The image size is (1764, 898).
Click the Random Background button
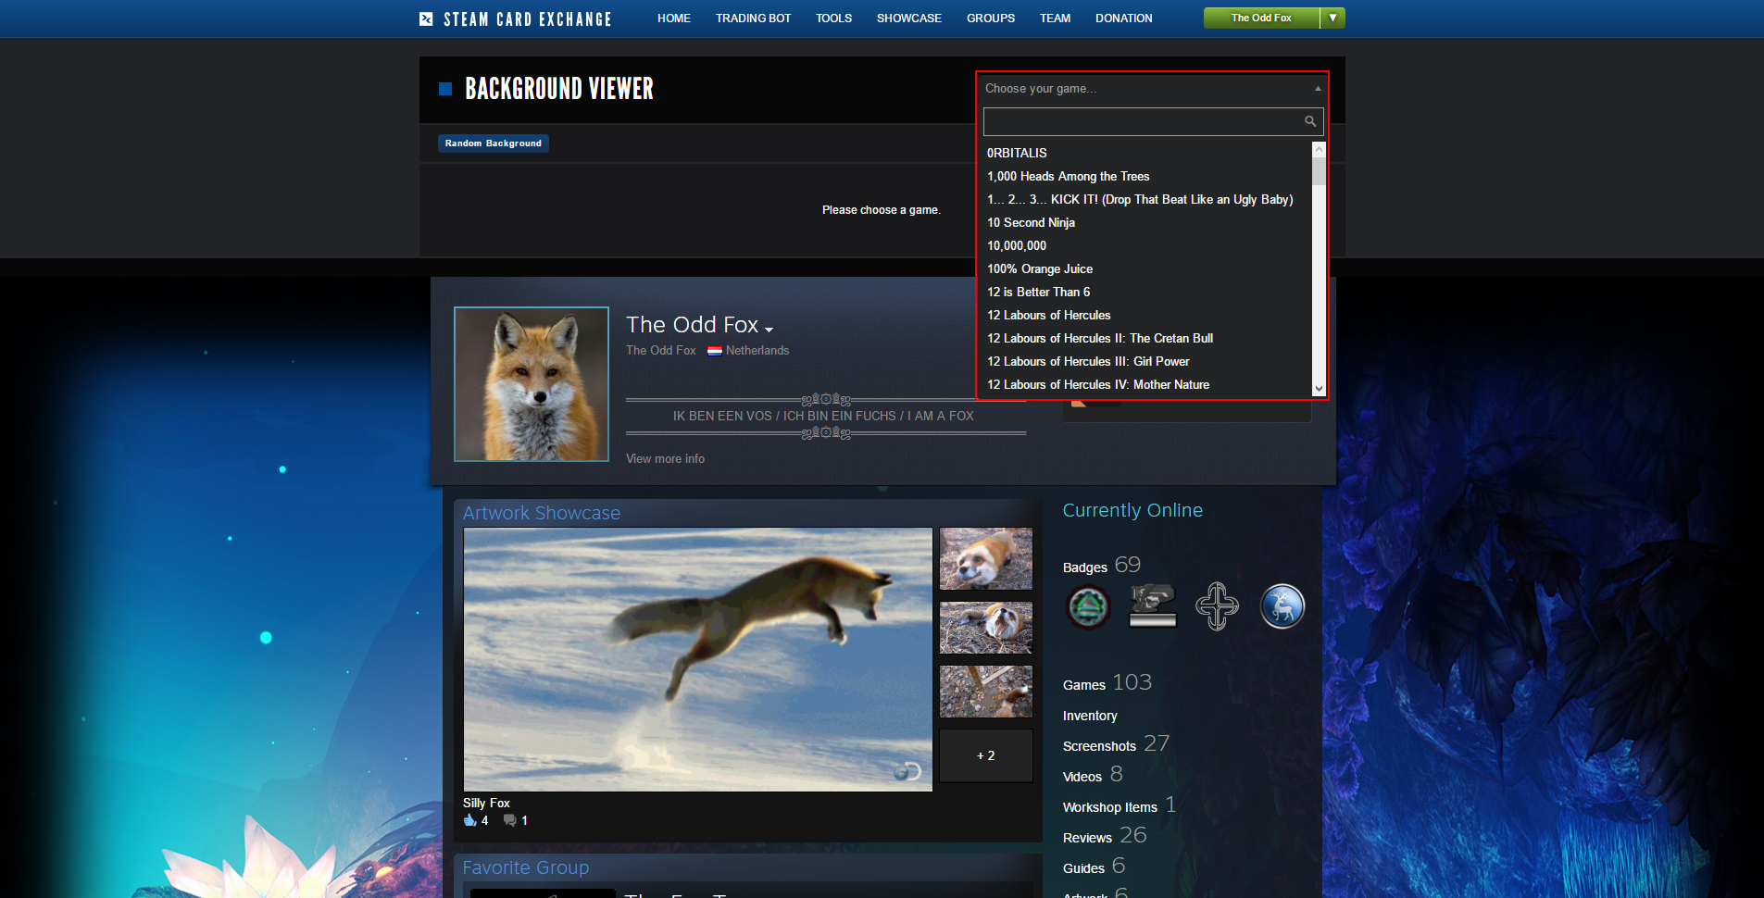pos(494,143)
